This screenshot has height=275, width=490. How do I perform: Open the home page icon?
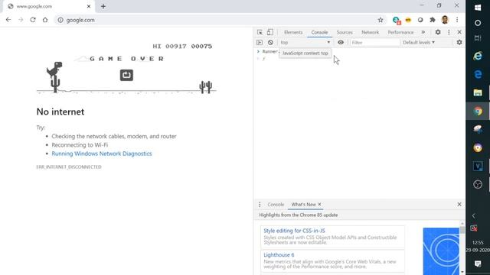45,20
